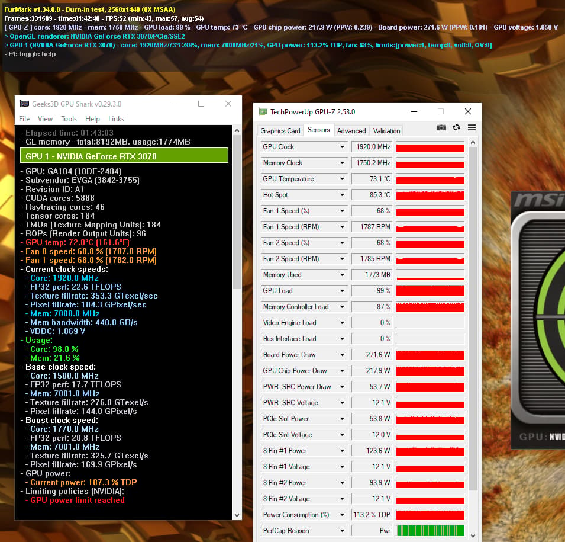Screen dimensions: 565x542
Task: Open the Video Engine Load dropdown
Action: 342,323
